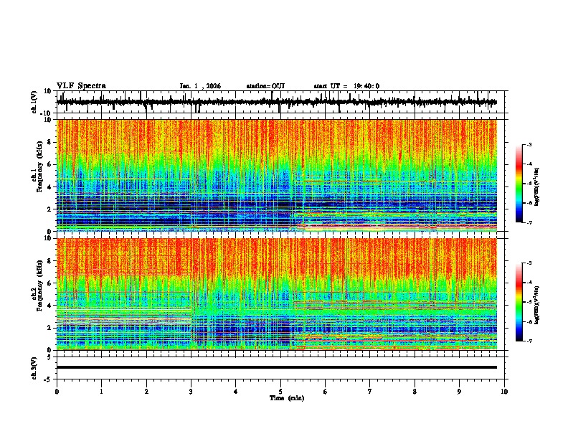The height and width of the screenshot is (439, 568).
Task: Click the 'VLF Spectra' title text
Action: click(81, 86)
